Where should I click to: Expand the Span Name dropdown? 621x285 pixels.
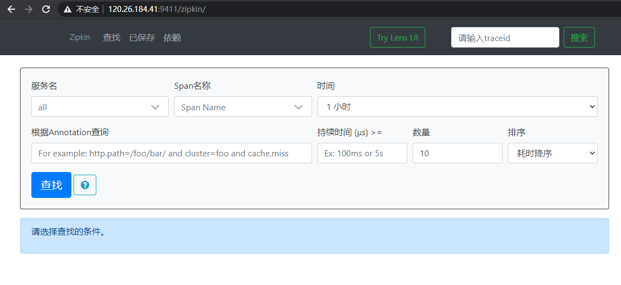click(243, 107)
